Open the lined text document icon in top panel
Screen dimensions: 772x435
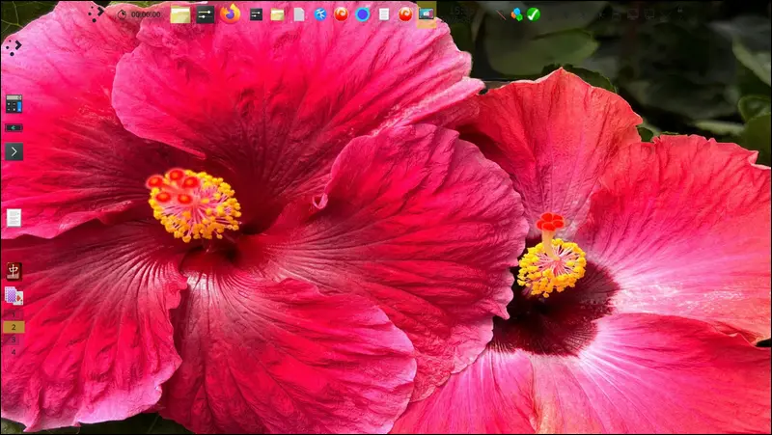point(384,14)
